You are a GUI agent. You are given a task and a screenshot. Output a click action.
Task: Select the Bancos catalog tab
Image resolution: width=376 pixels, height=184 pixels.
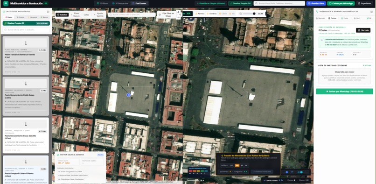coord(44,17)
